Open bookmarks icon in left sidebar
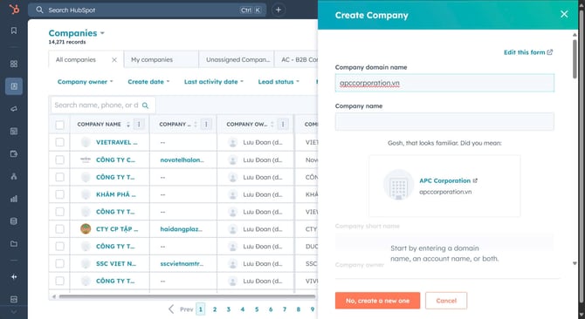The height and width of the screenshot is (319, 585). coord(14,31)
